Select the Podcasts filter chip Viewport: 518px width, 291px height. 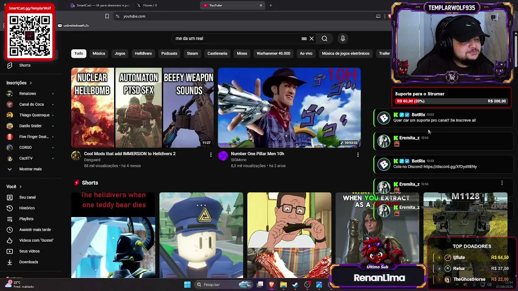[x=169, y=53]
